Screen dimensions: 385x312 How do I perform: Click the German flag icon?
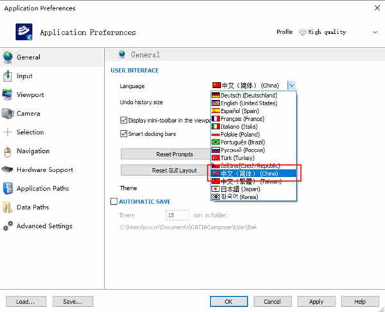tap(216, 95)
